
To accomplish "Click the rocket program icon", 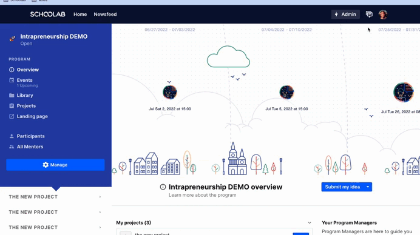I will coord(12,39).
